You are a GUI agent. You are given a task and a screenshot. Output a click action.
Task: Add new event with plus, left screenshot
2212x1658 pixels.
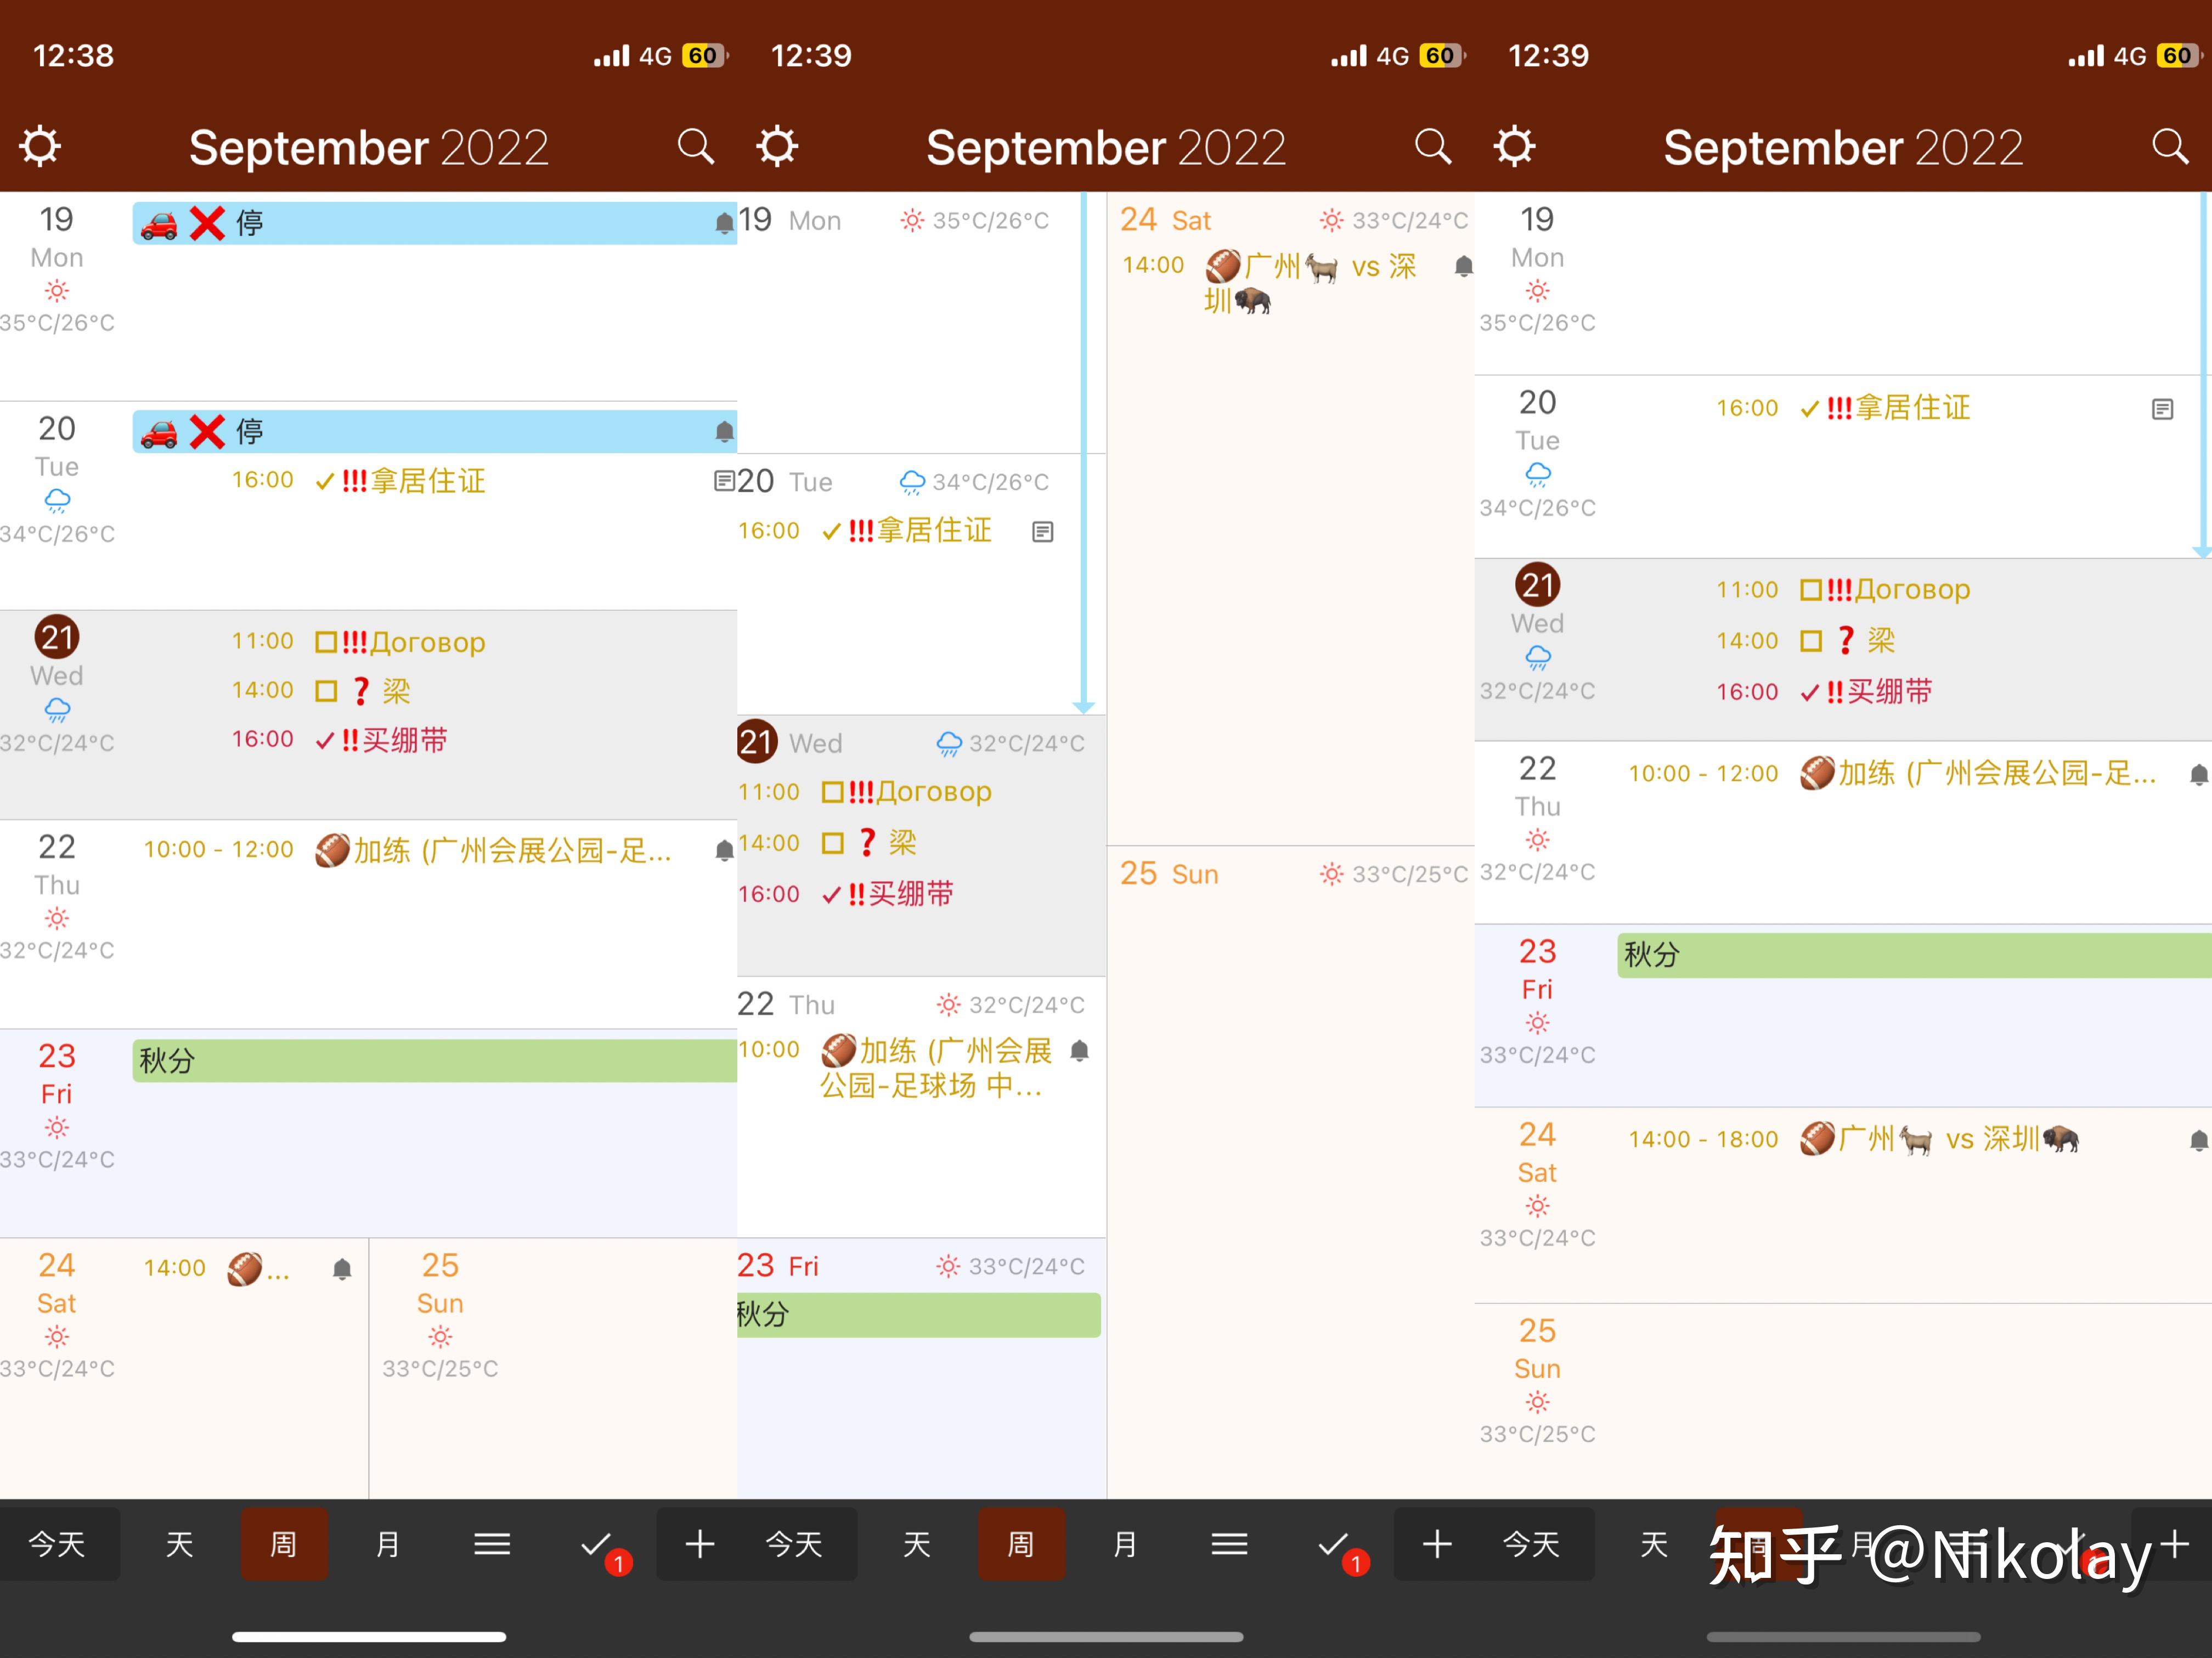coord(700,1545)
